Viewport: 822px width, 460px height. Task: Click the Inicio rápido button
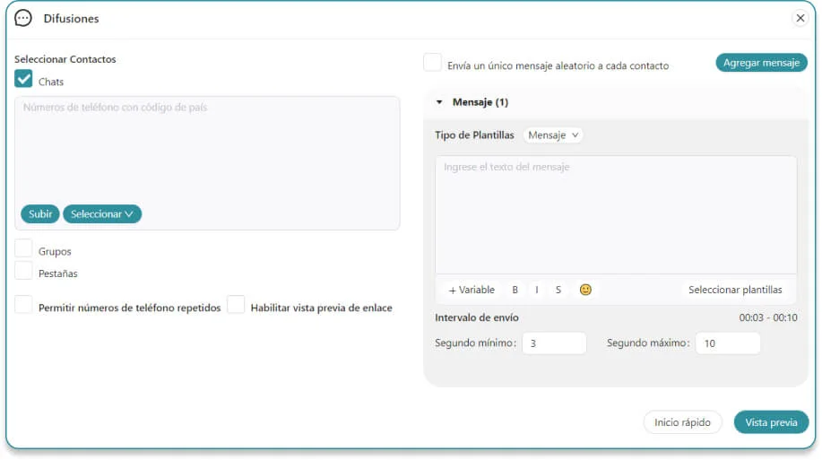pyautogui.click(x=682, y=422)
